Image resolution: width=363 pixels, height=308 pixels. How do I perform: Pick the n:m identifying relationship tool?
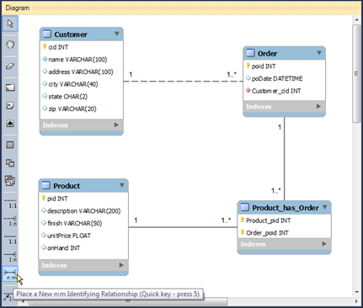pos(10,273)
